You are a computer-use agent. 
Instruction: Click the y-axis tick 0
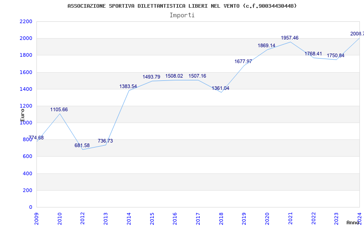[30, 207]
